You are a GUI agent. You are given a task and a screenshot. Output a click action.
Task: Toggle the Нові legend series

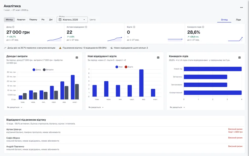click(x=119, y=67)
